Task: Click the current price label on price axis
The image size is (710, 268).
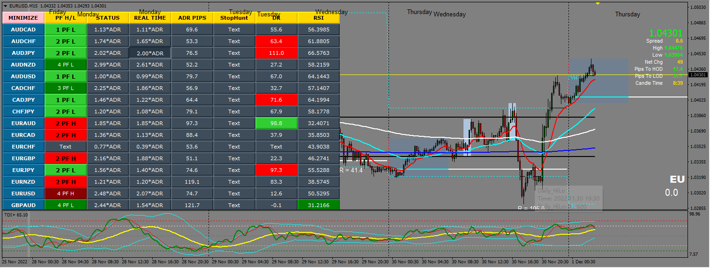Action: (698, 75)
